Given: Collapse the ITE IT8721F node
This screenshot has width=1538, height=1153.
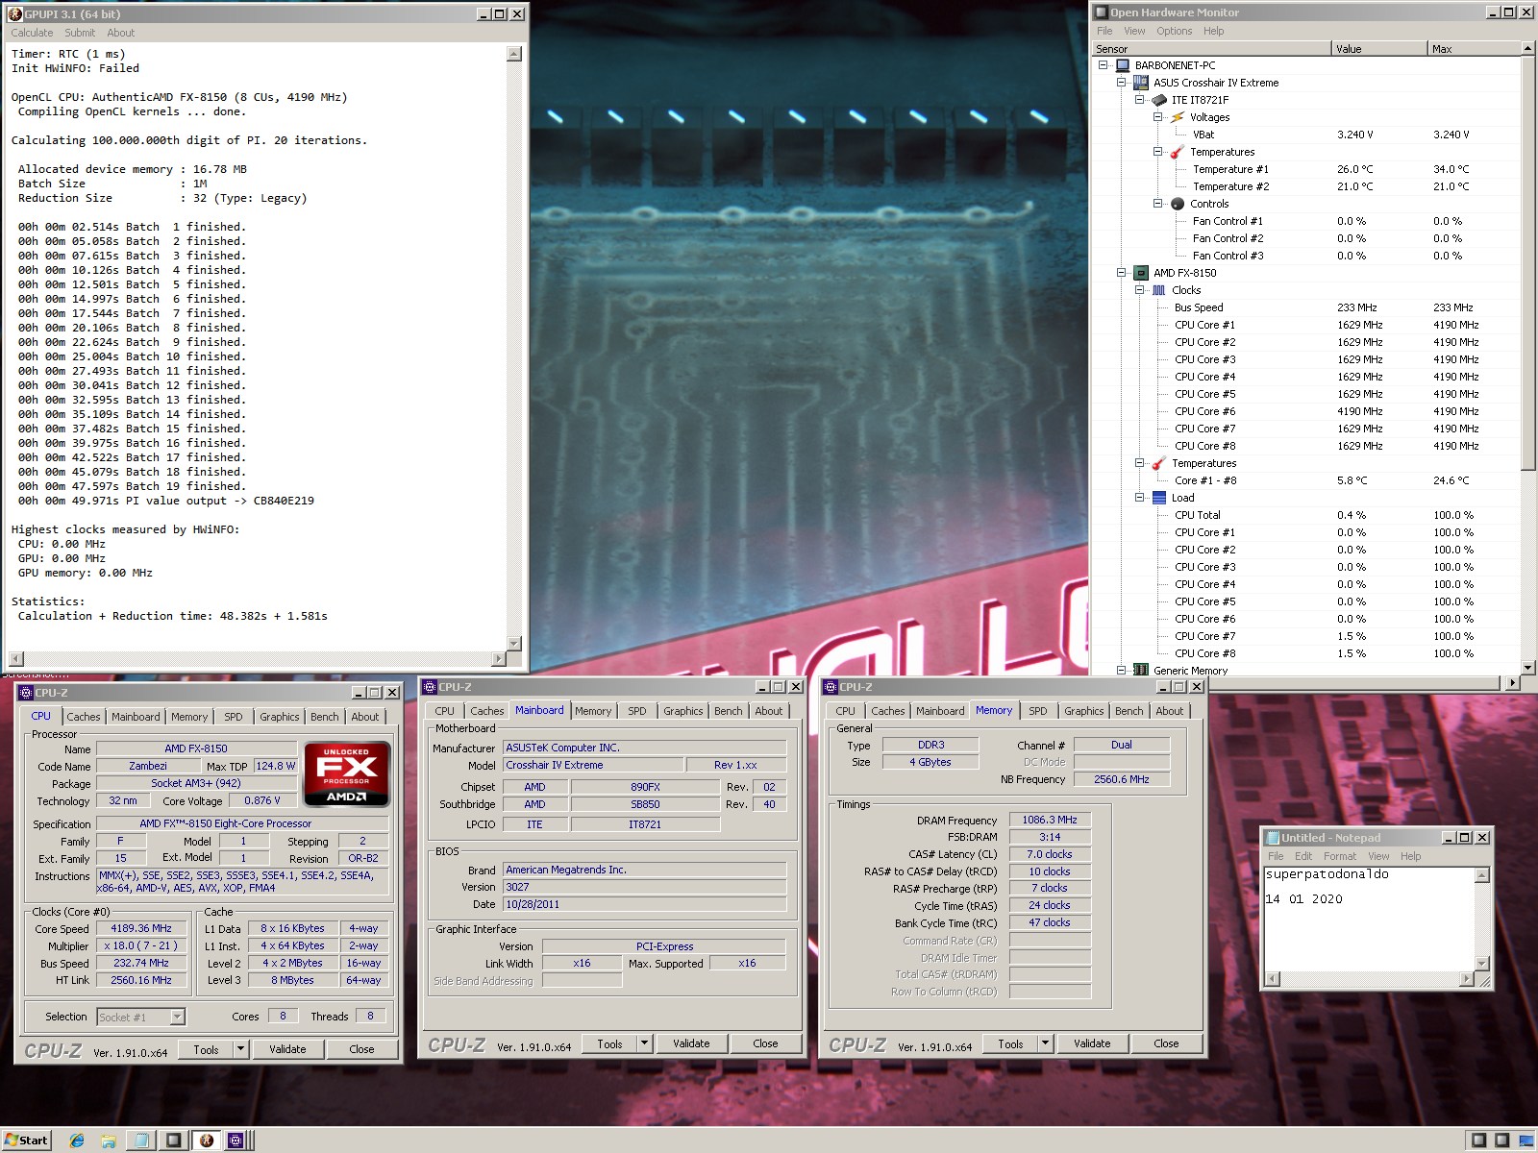Looking at the screenshot, I should point(1140,100).
